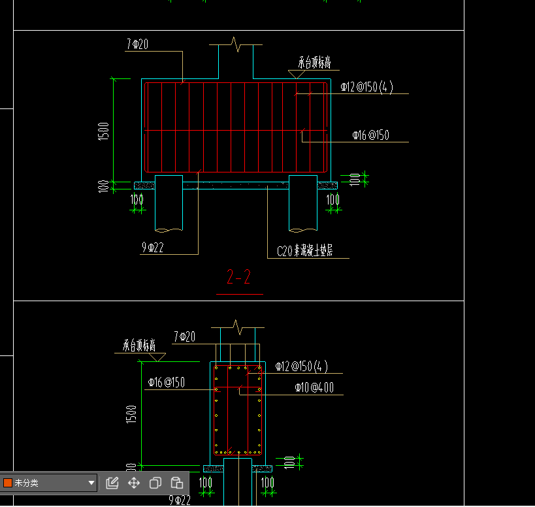Select the Φ10@400 label
This screenshot has width=535, height=507.
[314, 387]
